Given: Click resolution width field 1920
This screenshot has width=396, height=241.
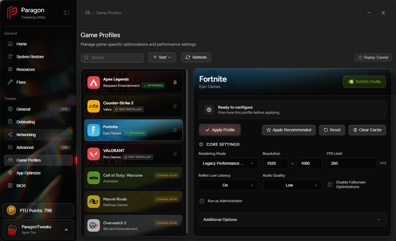Looking at the screenshot, I should pos(276,163).
